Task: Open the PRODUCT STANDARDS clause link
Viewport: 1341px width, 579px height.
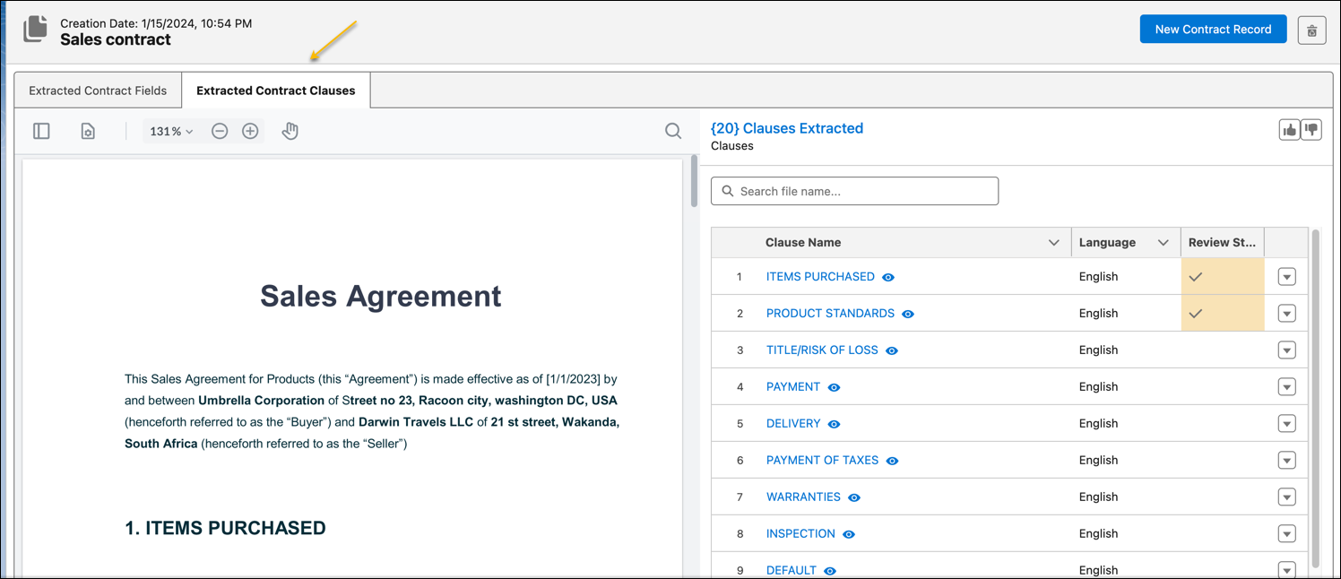Action: (x=829, y=313)
